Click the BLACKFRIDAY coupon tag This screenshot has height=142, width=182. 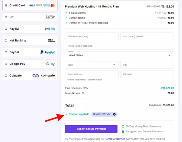click(104, 114)
